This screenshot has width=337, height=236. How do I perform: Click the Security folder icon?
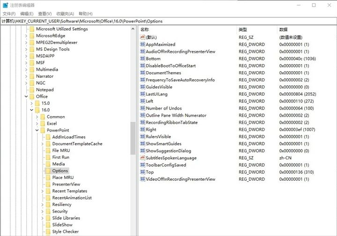tap(48, 211)
